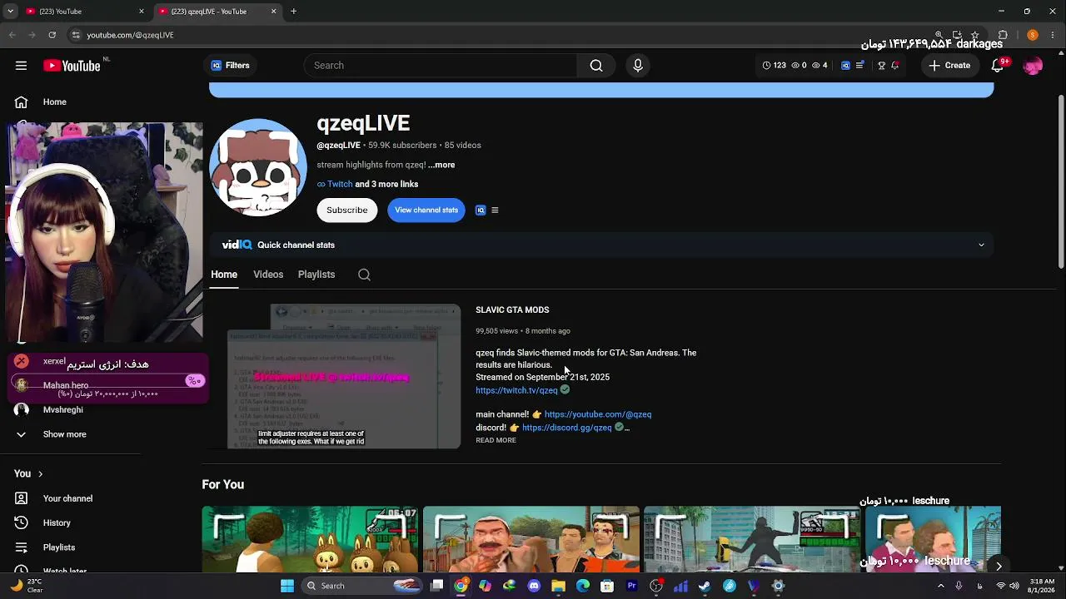The height and width of the screenshot is (599, 1066).
Task: Open History in the sidebar
Action: [57, 523]
